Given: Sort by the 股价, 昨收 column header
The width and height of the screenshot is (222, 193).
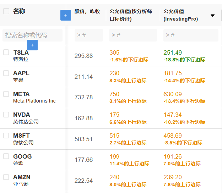Looking at the screenshot, I should (87, 11).
